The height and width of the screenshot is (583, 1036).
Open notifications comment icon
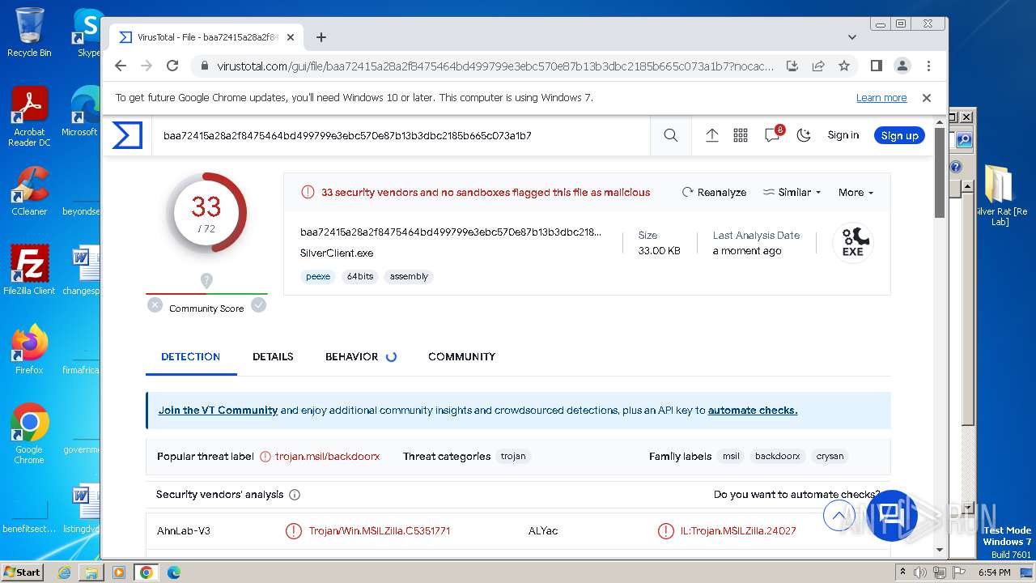[773, 134]
